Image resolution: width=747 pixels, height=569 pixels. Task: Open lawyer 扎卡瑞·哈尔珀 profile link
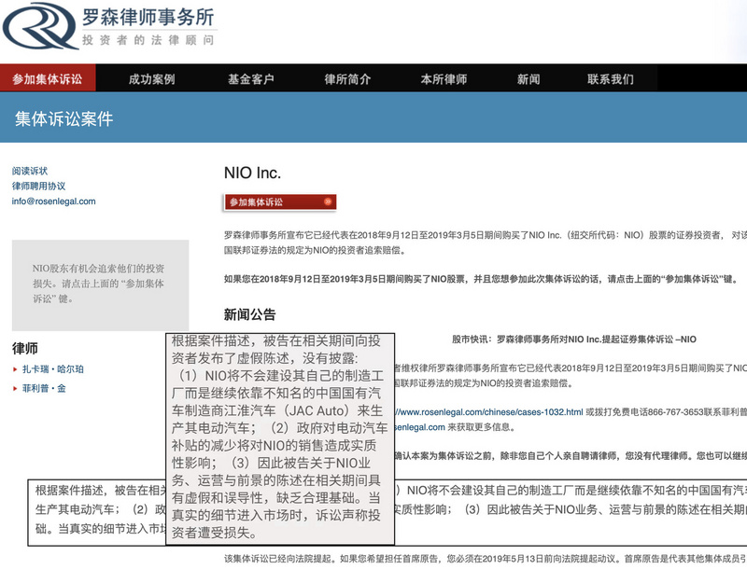point(53,369)
